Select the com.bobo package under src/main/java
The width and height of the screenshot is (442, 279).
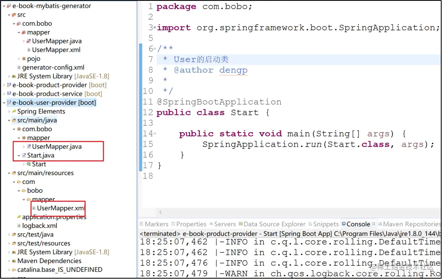pyautogui.click(x=37, y=129)
